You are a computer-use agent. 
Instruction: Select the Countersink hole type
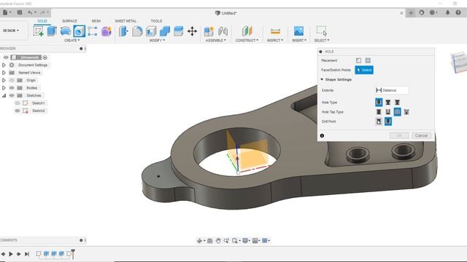click(x=397, y=102)
